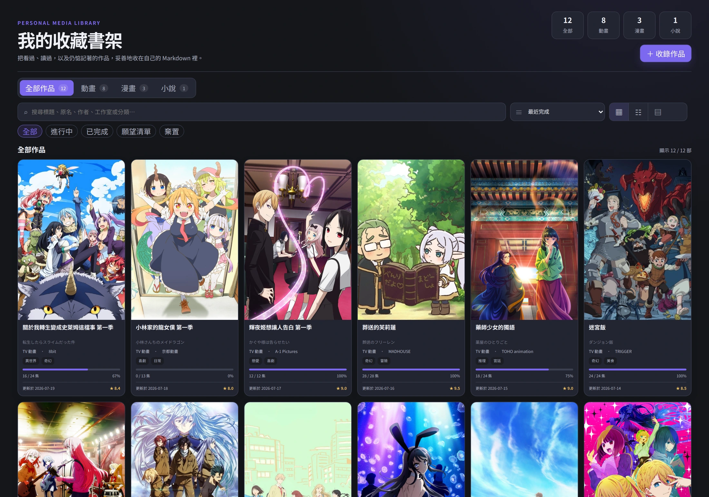Click the 我的收藏書架 page heading
The width and height of the screenshot is (709, 497).
pyautogui.click(x=70, y=41)
